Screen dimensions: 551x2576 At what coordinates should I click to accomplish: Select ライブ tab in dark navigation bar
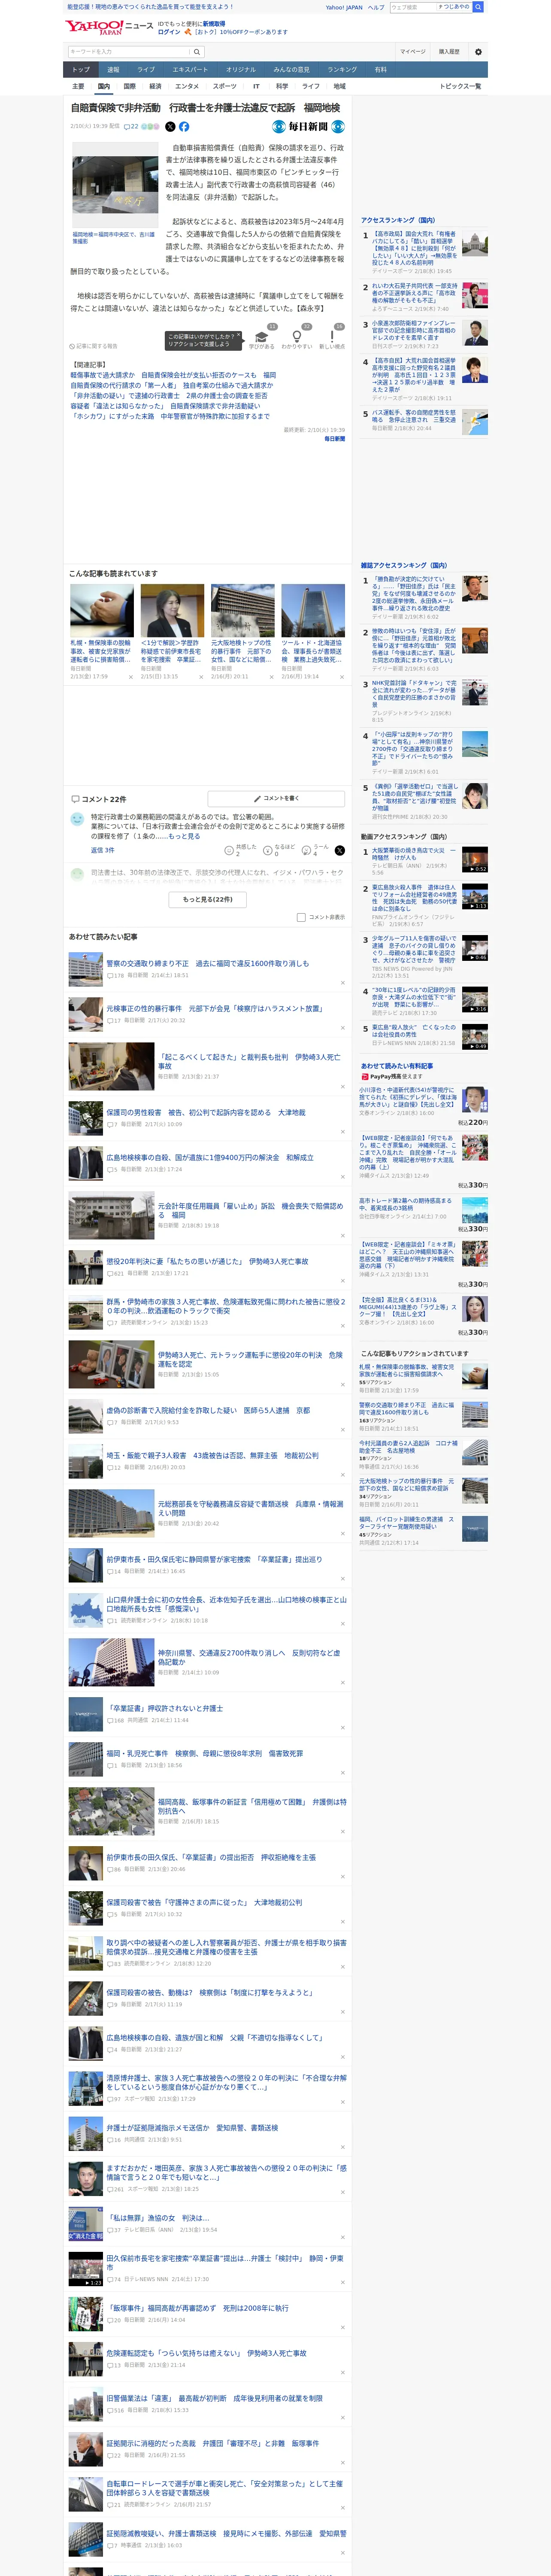(146, 69)
